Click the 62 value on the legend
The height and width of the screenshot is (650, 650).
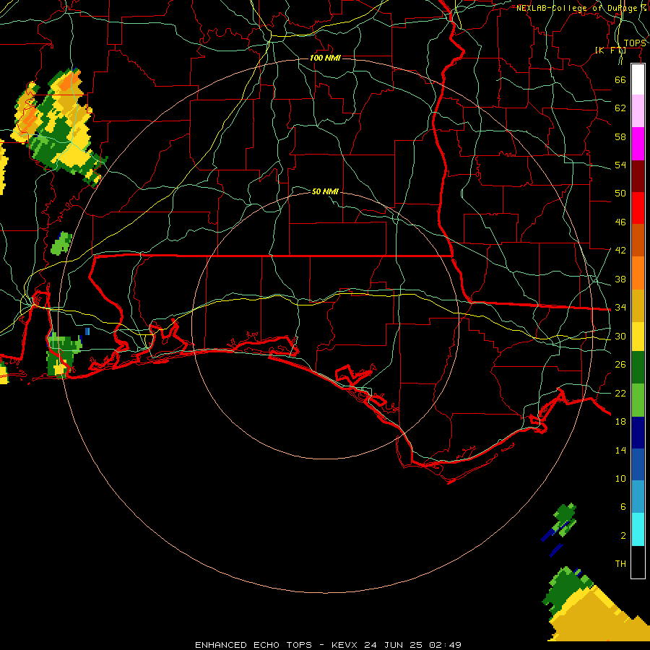(x=620, y=108)
